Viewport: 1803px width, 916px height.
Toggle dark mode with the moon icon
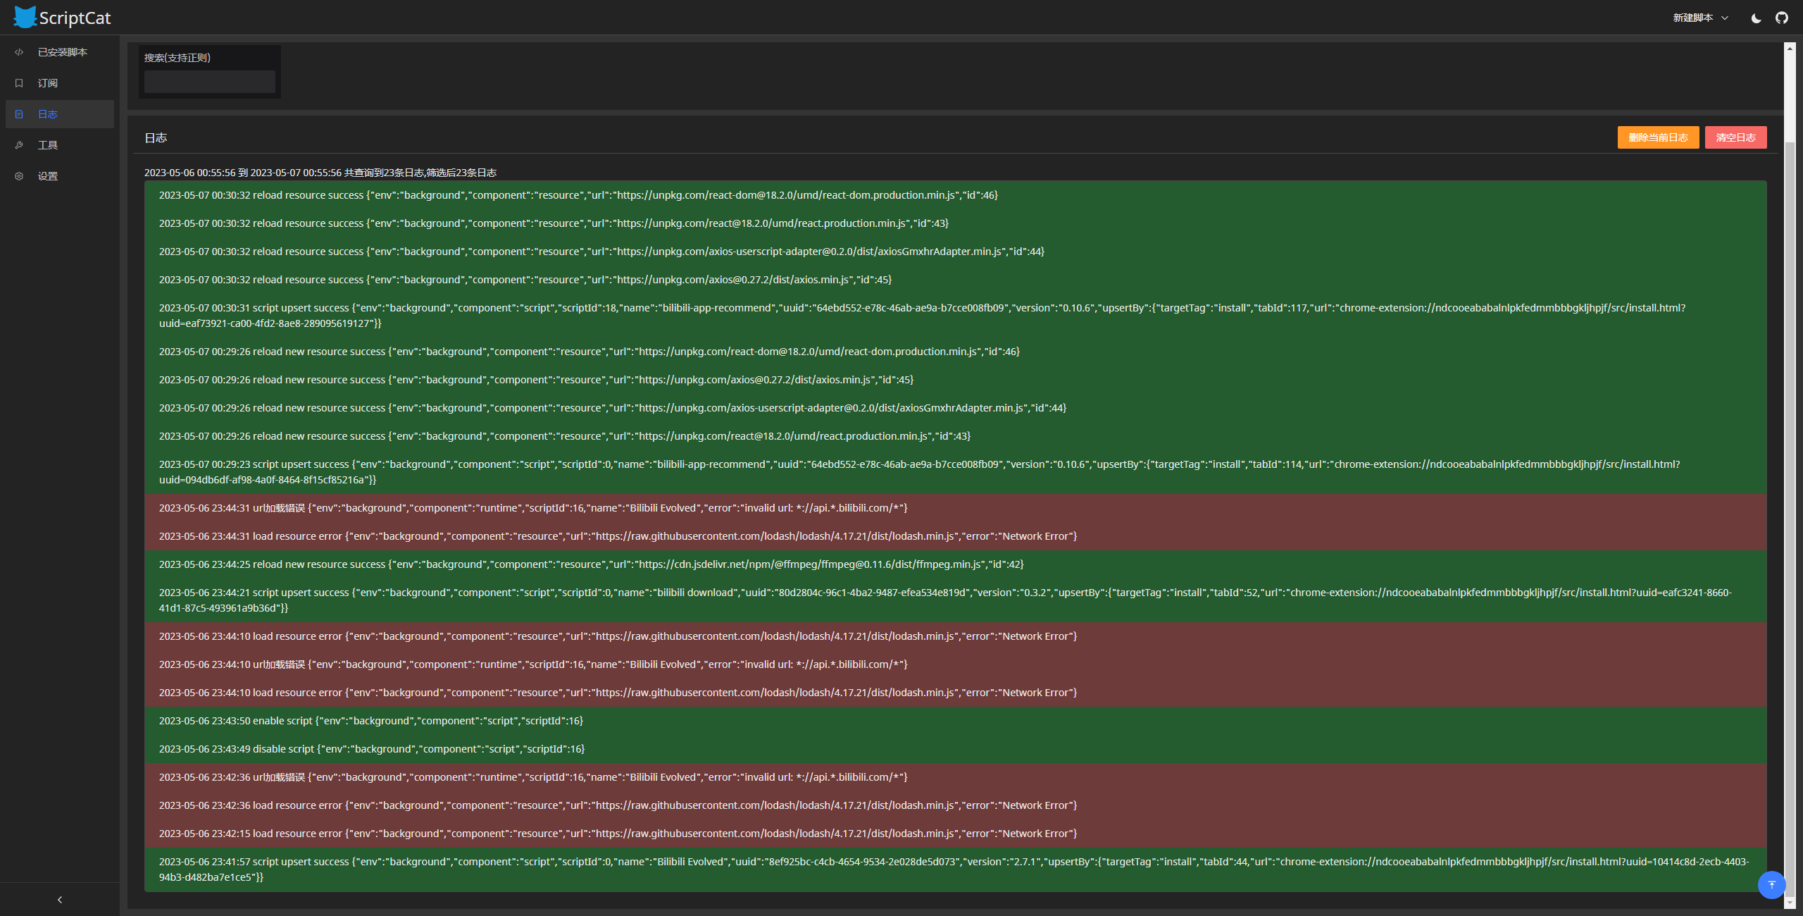[1754, 18]
